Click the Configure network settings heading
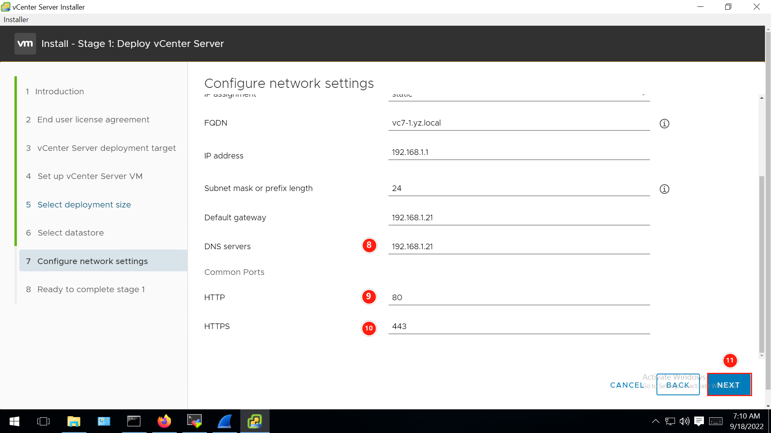 point(289,83)
